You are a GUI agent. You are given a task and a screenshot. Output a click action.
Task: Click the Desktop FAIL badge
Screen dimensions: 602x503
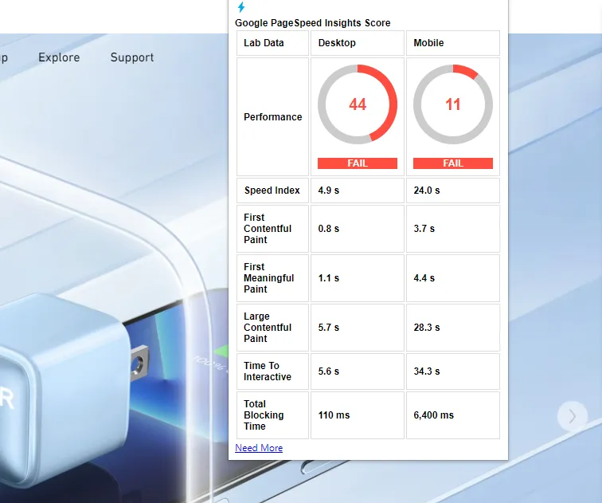click(x=358, y=163)
